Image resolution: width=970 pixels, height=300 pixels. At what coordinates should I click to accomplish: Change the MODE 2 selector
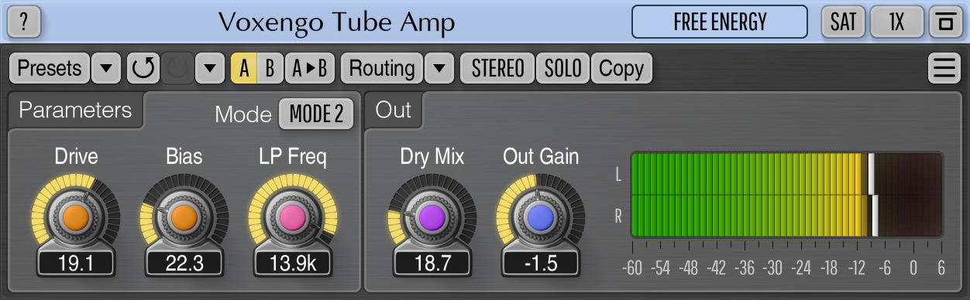[316, 114]
